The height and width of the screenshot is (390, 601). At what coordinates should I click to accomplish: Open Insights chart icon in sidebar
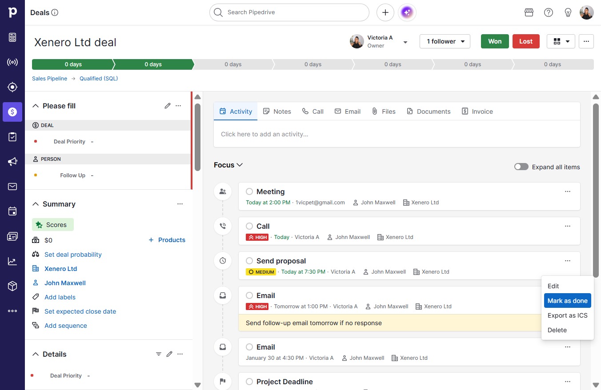(x=12, y=261)
